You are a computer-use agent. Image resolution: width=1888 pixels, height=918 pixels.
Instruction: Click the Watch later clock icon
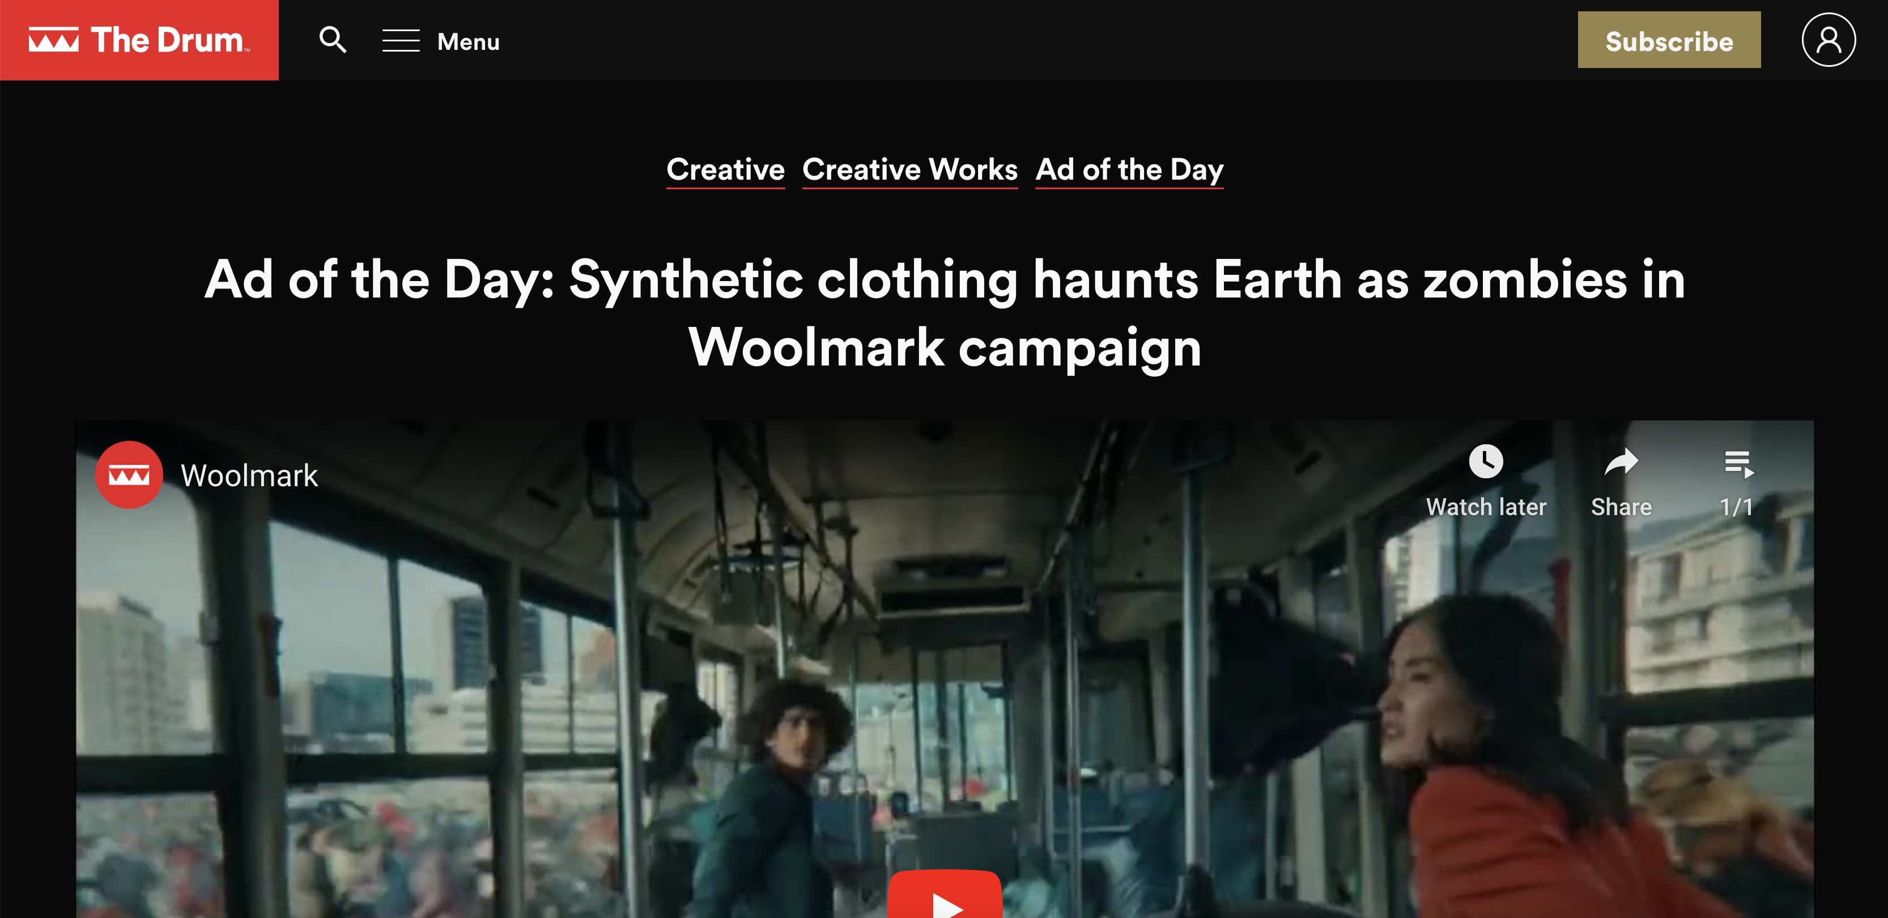point(1486,462)
